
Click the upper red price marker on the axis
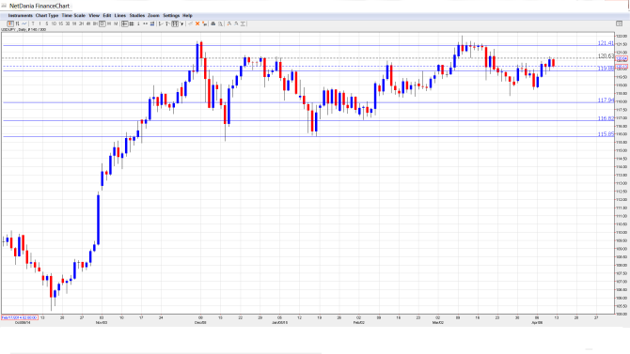click(622, 59)
